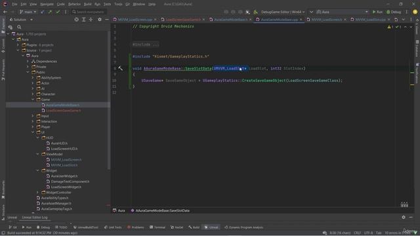This screenshot has width=420, height=236.
Task: Toggle the Unreal tool window button
Action: click(x=211, y=227)
